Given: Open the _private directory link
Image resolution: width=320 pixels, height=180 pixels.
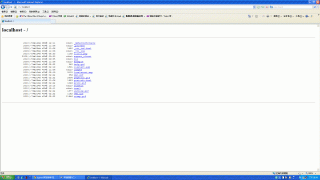Looking at the screenshot, I should (79, 46).
